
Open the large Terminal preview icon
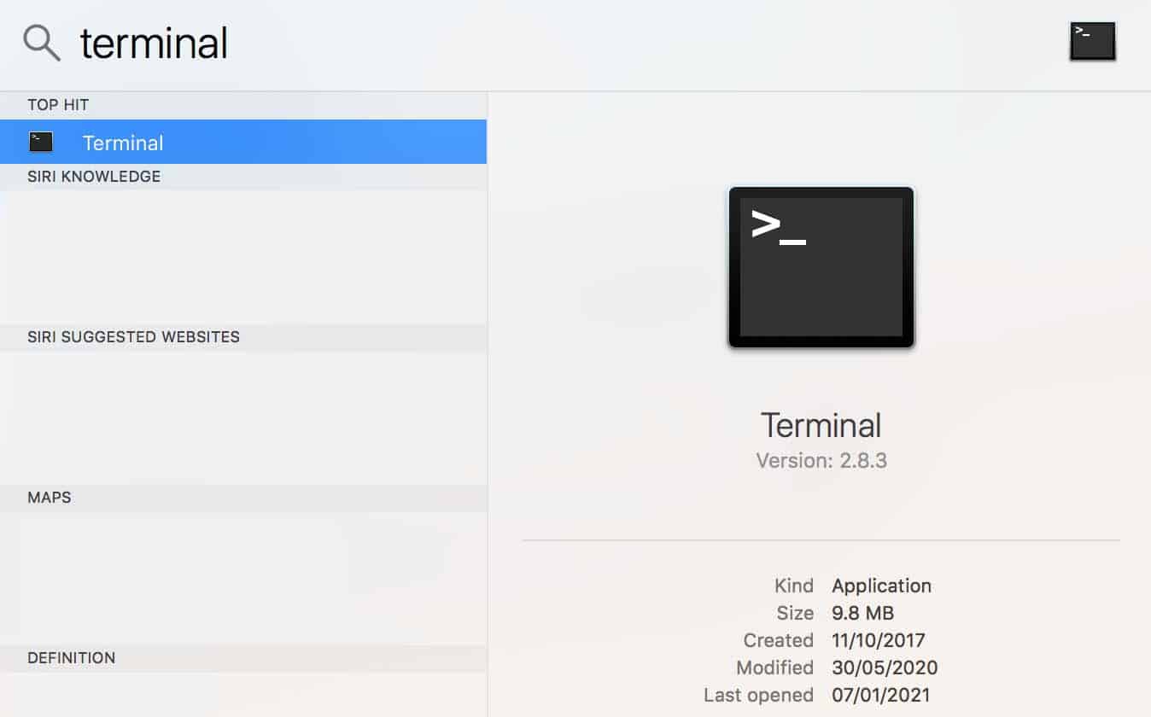pos(820,265)
